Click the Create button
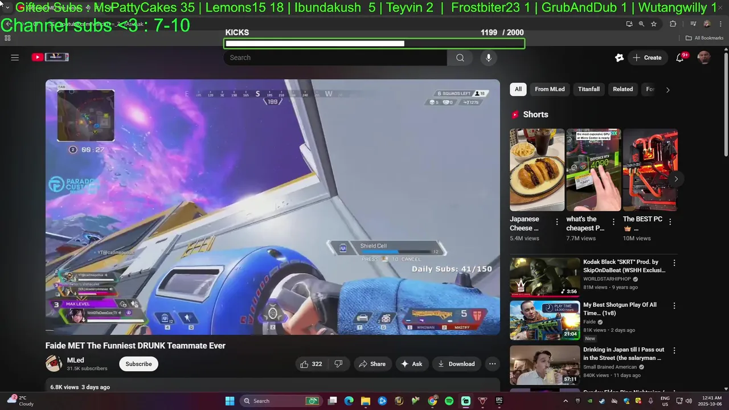This screenshot has width=729, height=410. pyautogui.click(x=648, y=58)
